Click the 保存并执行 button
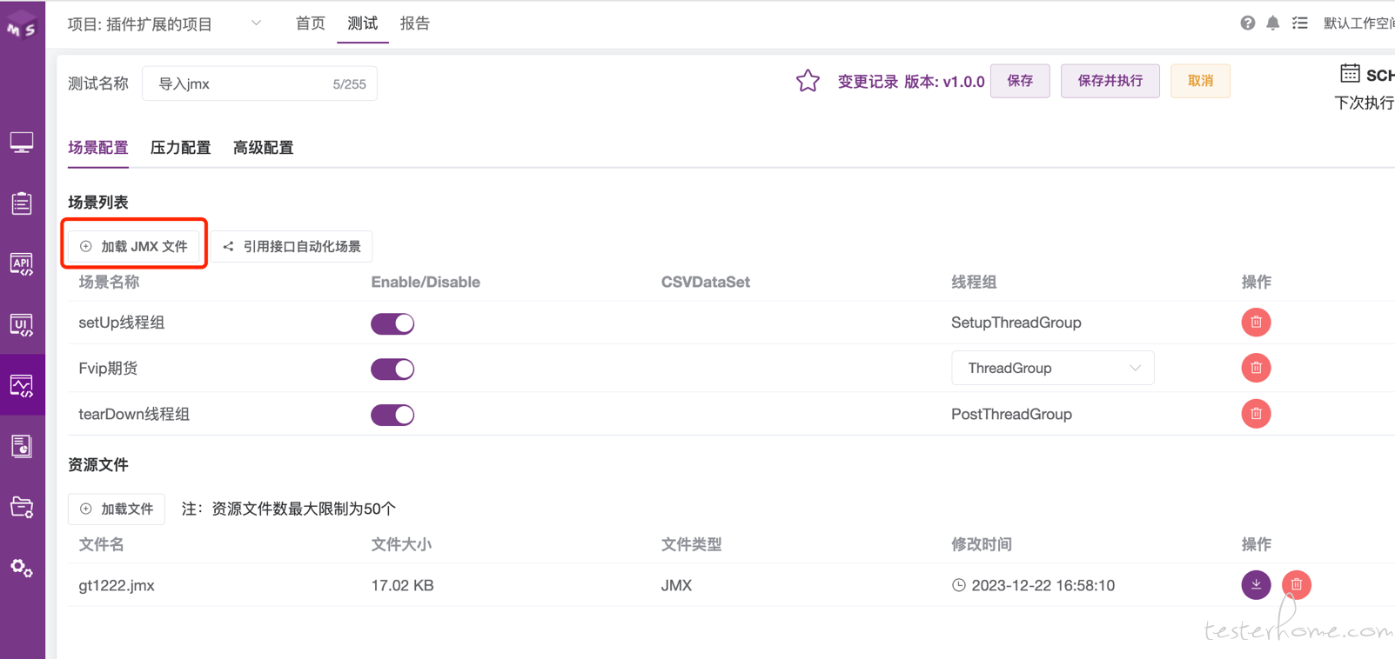 [1110, 81]
